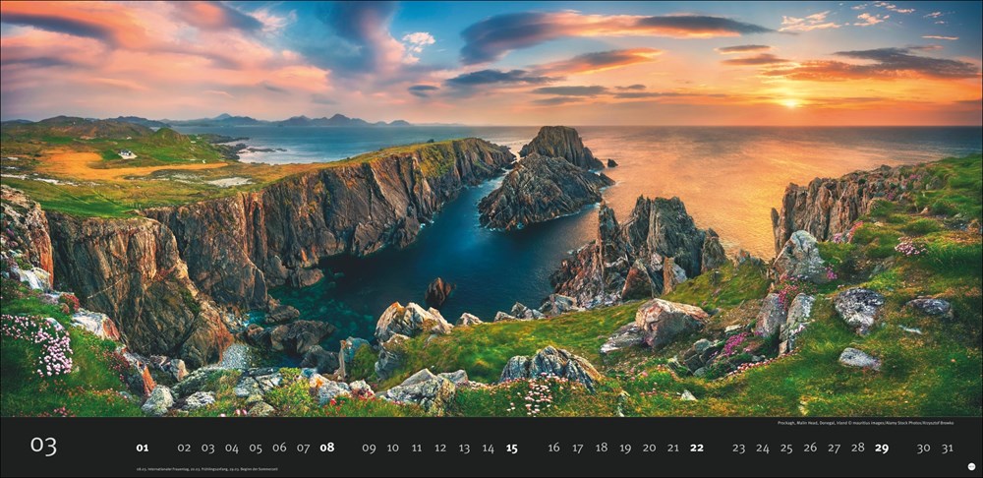Select the bold date 01

(143, 448)
